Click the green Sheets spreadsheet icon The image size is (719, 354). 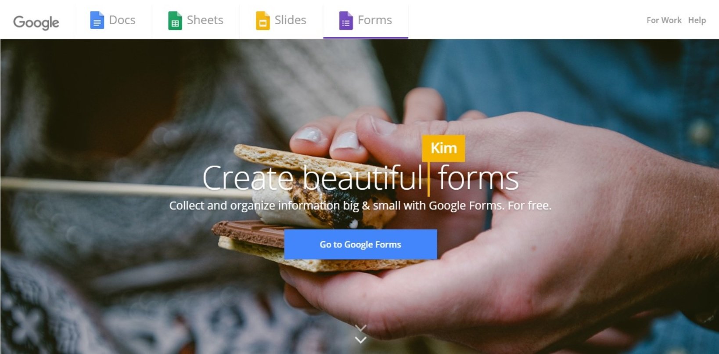(175, 21)
